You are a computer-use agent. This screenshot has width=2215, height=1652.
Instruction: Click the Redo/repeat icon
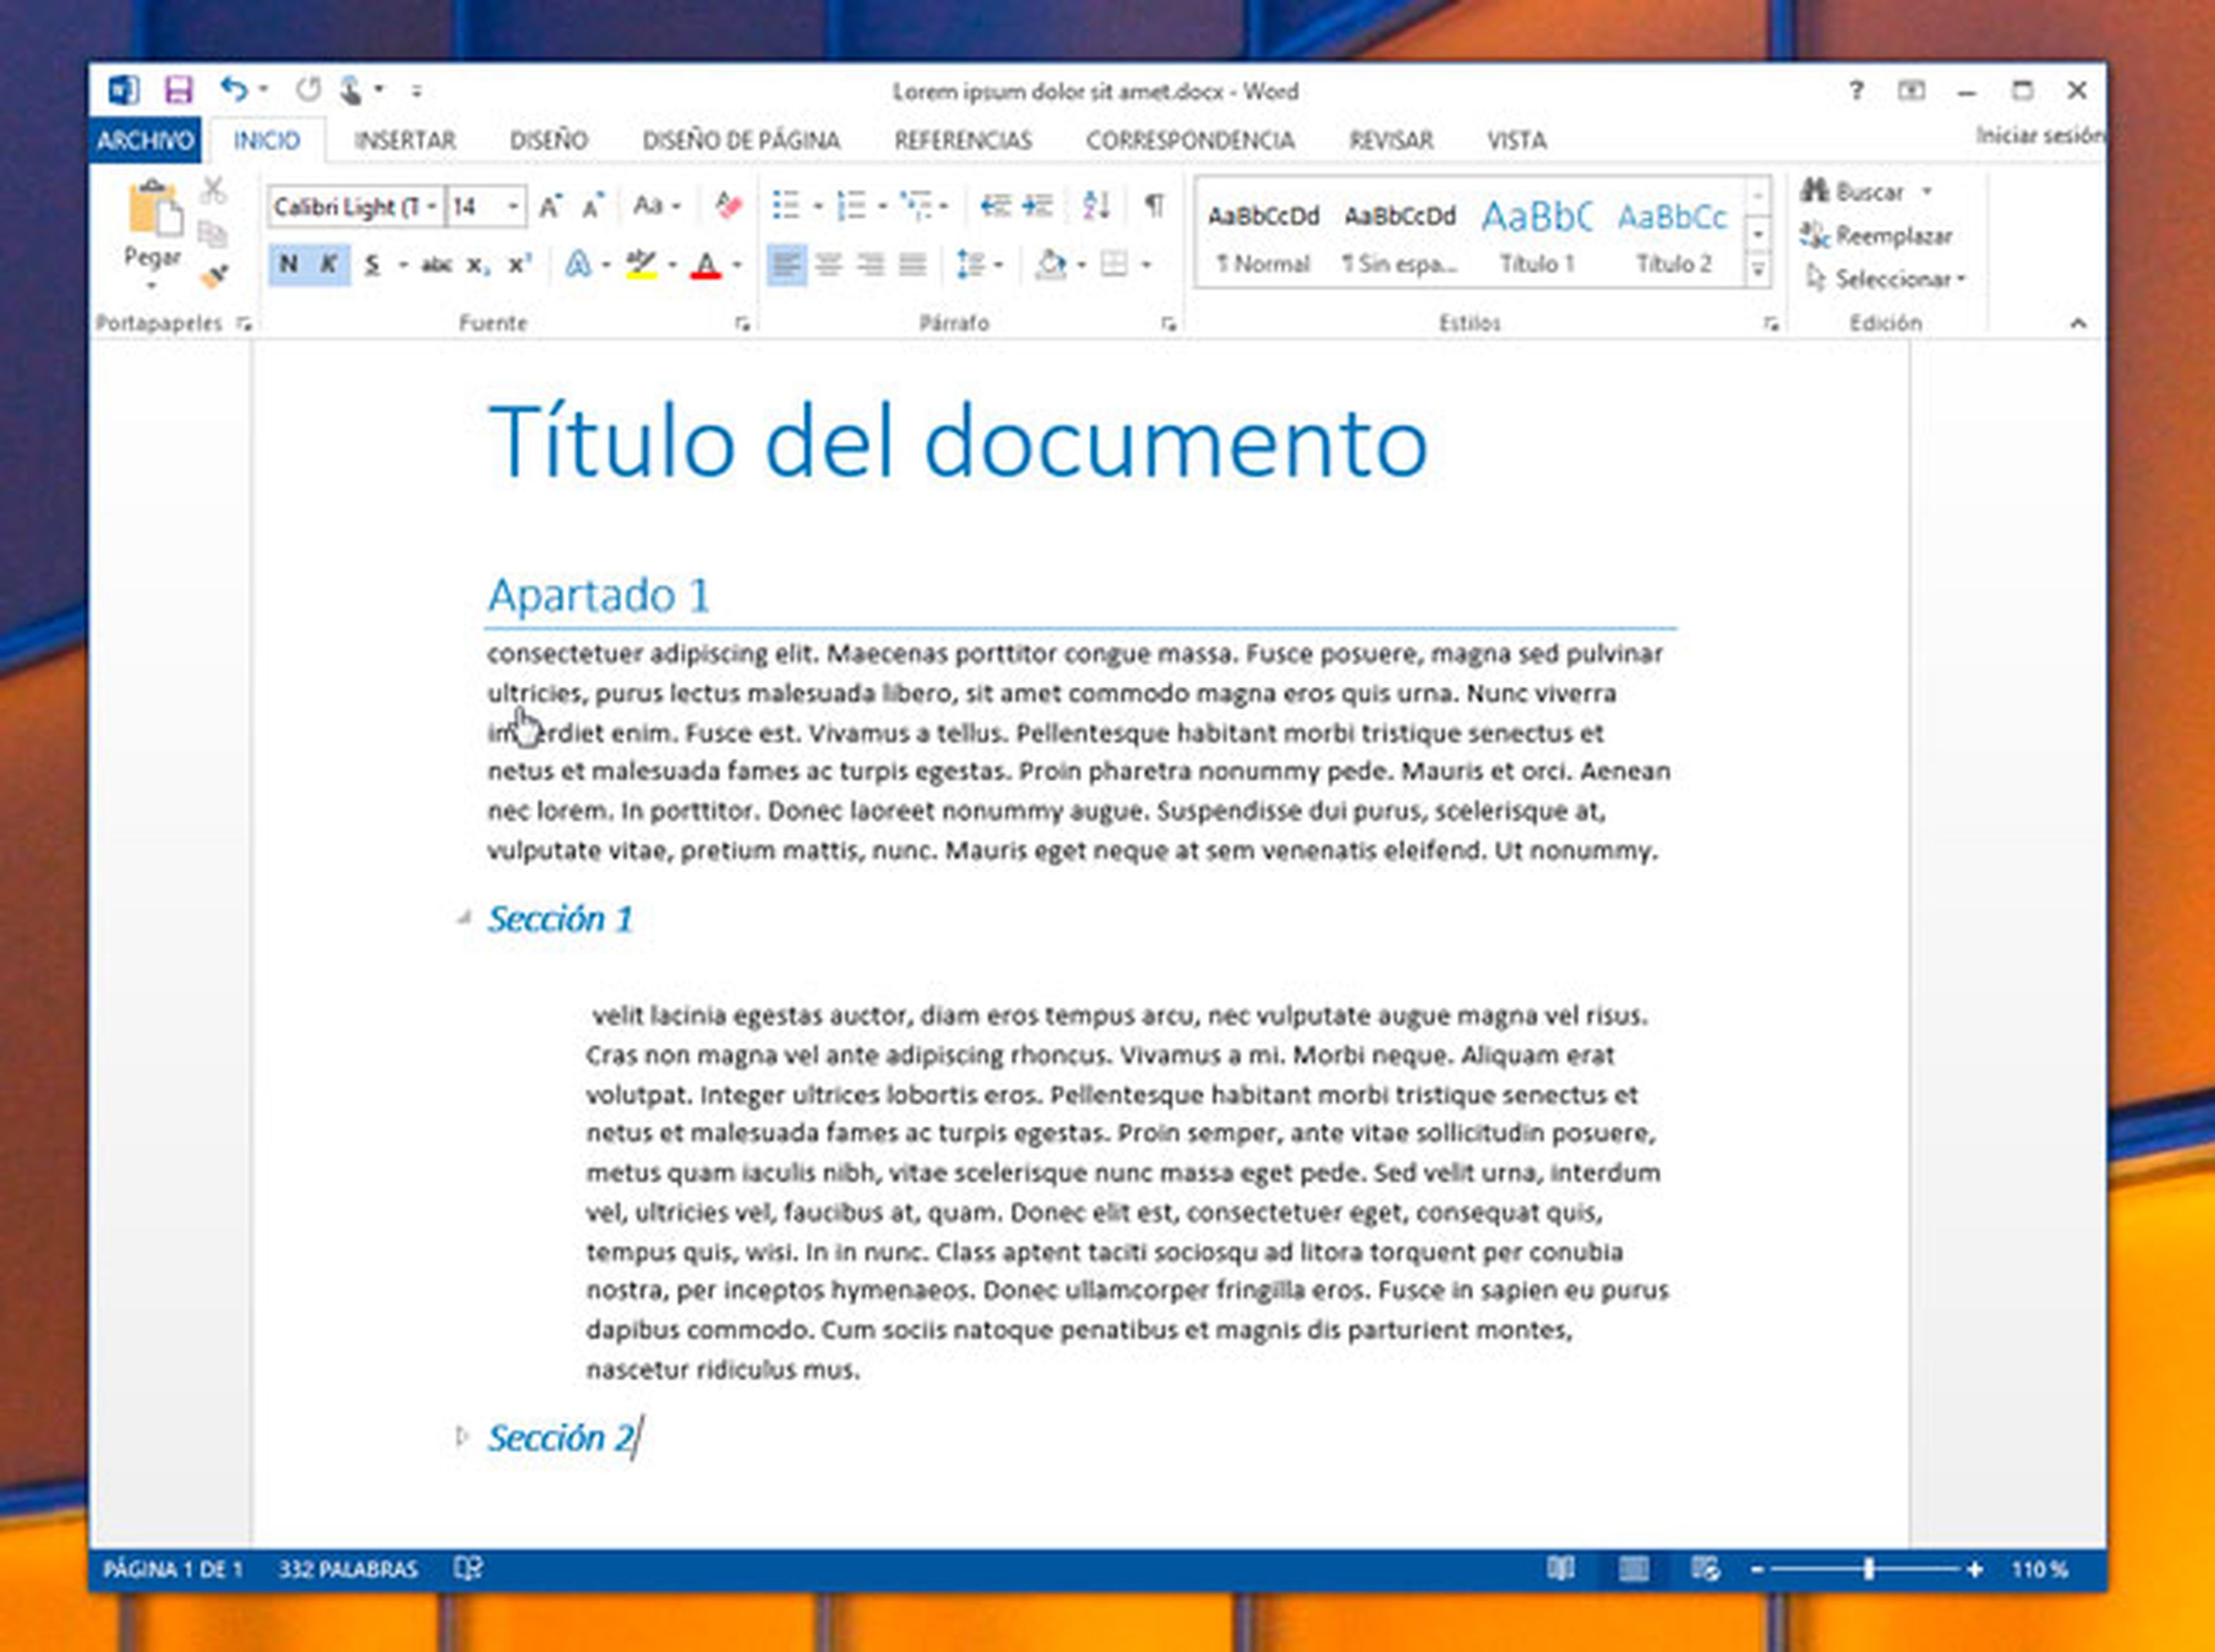(307, 90)
